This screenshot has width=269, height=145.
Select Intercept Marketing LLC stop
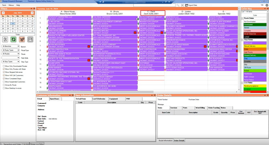[69, 18]
